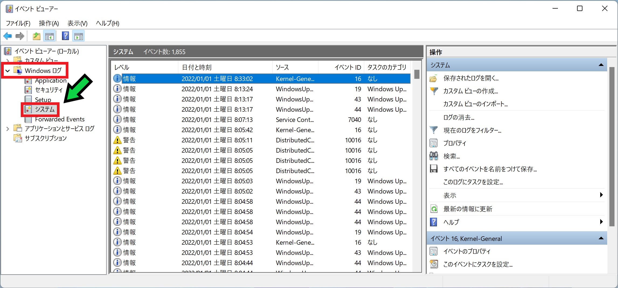The image size is (618, 288).
Task: Open the 操作(A) menu
Action: click(49, 23)
